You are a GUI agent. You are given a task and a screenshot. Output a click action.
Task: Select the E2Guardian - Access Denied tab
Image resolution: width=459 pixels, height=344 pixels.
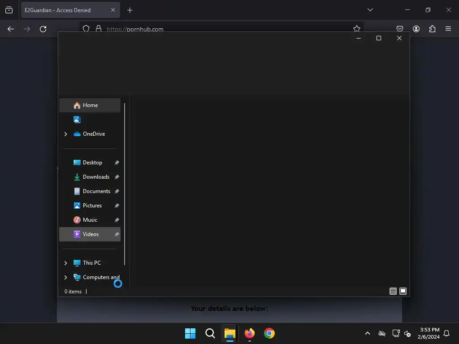(70, 10)
